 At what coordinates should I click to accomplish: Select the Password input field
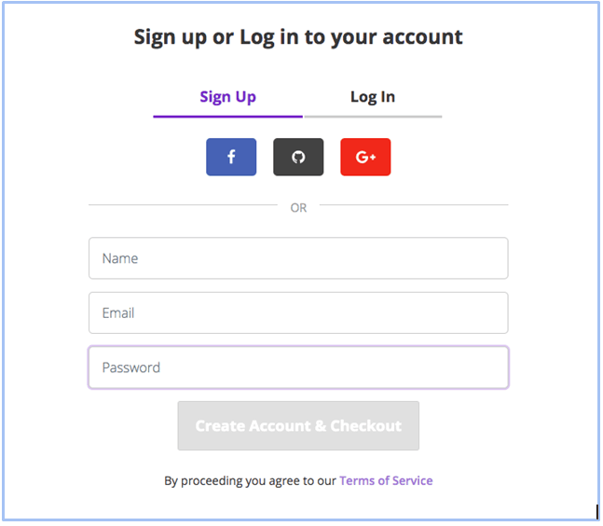tap(298, 367)
